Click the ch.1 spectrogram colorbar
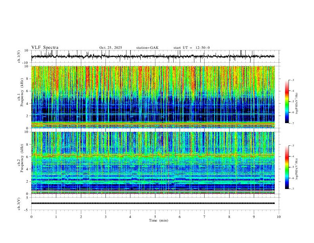Image resolution: width=314 pixels, height=243 pixels. point(287,102)
